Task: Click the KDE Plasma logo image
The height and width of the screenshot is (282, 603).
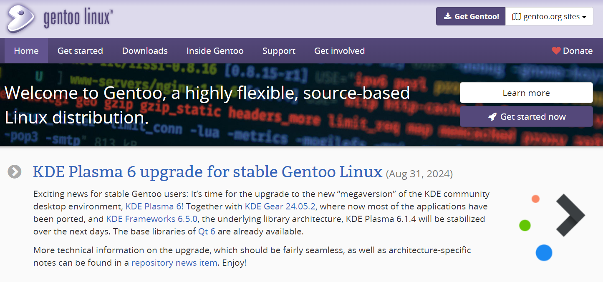Action: tap(552, 227)
